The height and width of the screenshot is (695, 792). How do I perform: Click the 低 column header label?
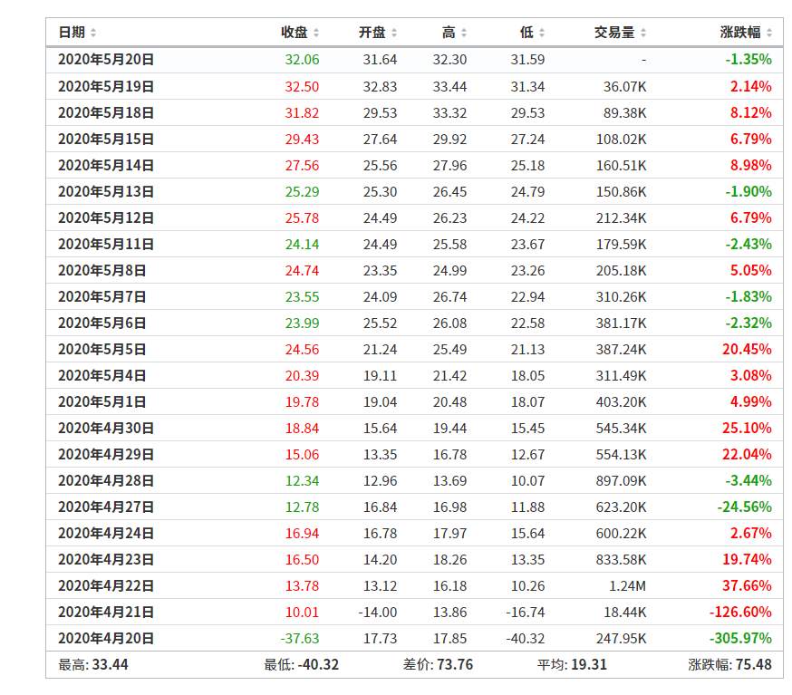[x=526, y=33]
